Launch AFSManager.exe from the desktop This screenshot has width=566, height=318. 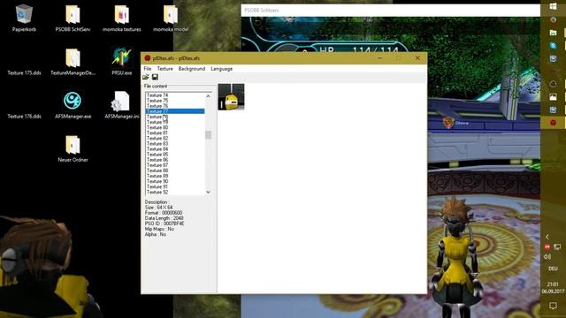[73, 105]
